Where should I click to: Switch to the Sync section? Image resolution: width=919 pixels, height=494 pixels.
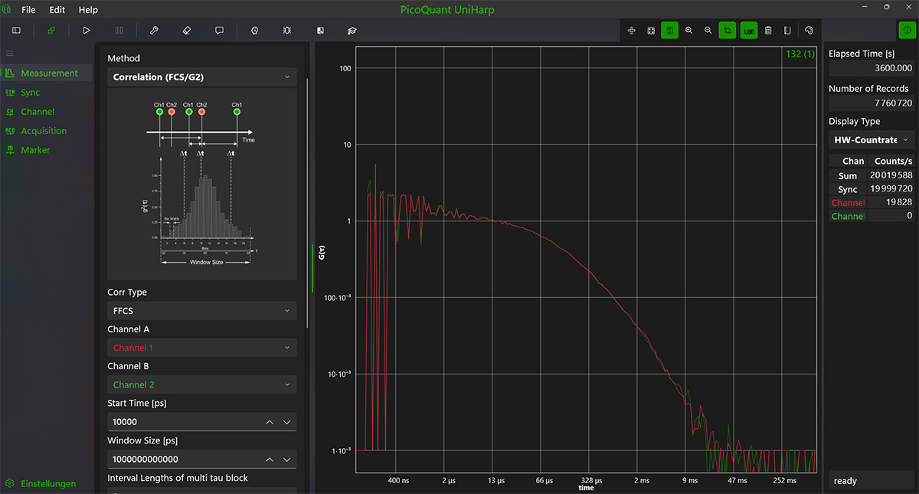(x=47, y=93)
